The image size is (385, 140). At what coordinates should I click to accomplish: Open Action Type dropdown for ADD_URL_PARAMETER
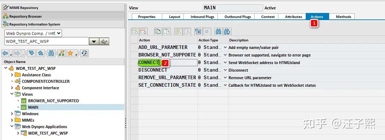tap(225, 47)
